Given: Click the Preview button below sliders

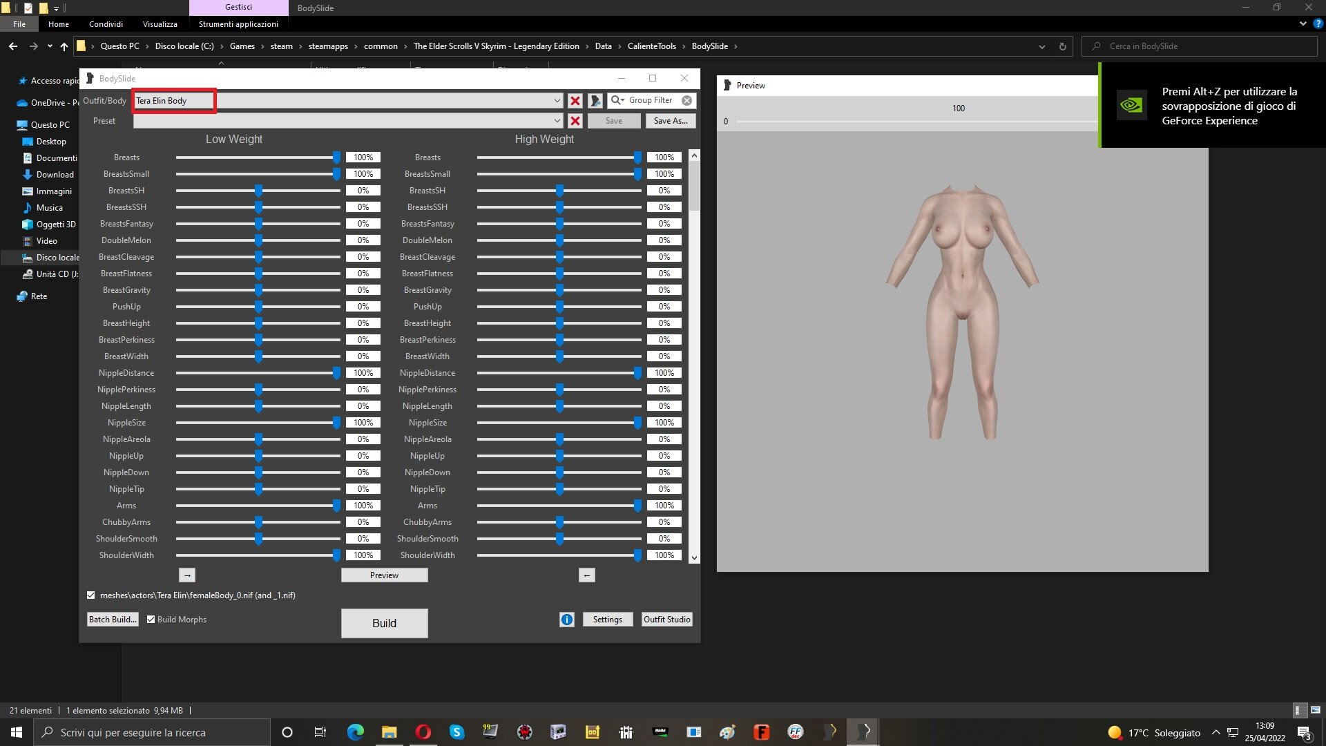Looking at the screenshot, I should point(385,575).
